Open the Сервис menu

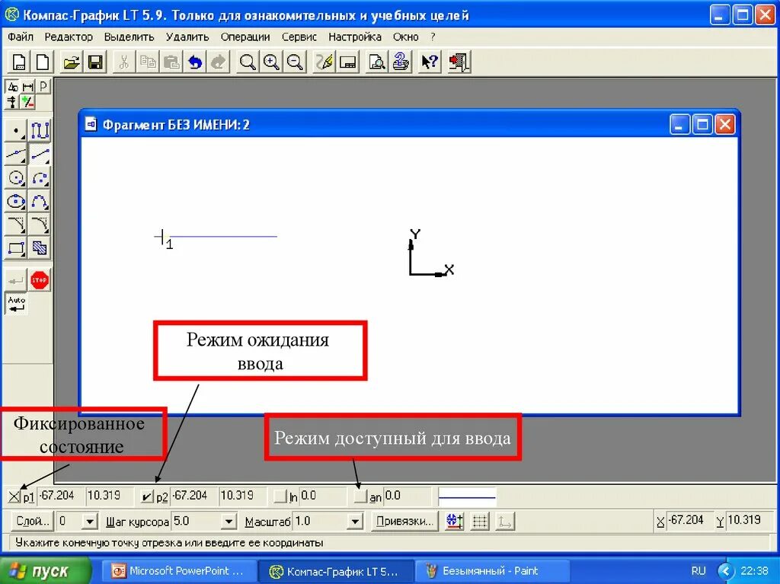pyautogui.click(x=299, y=37)
